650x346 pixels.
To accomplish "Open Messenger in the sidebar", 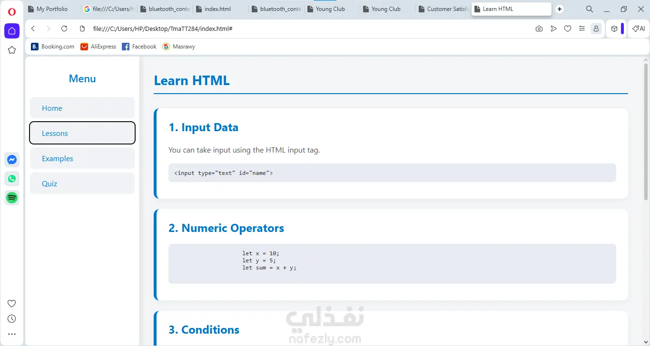I will pyautogui.click(x=12, y=160).
